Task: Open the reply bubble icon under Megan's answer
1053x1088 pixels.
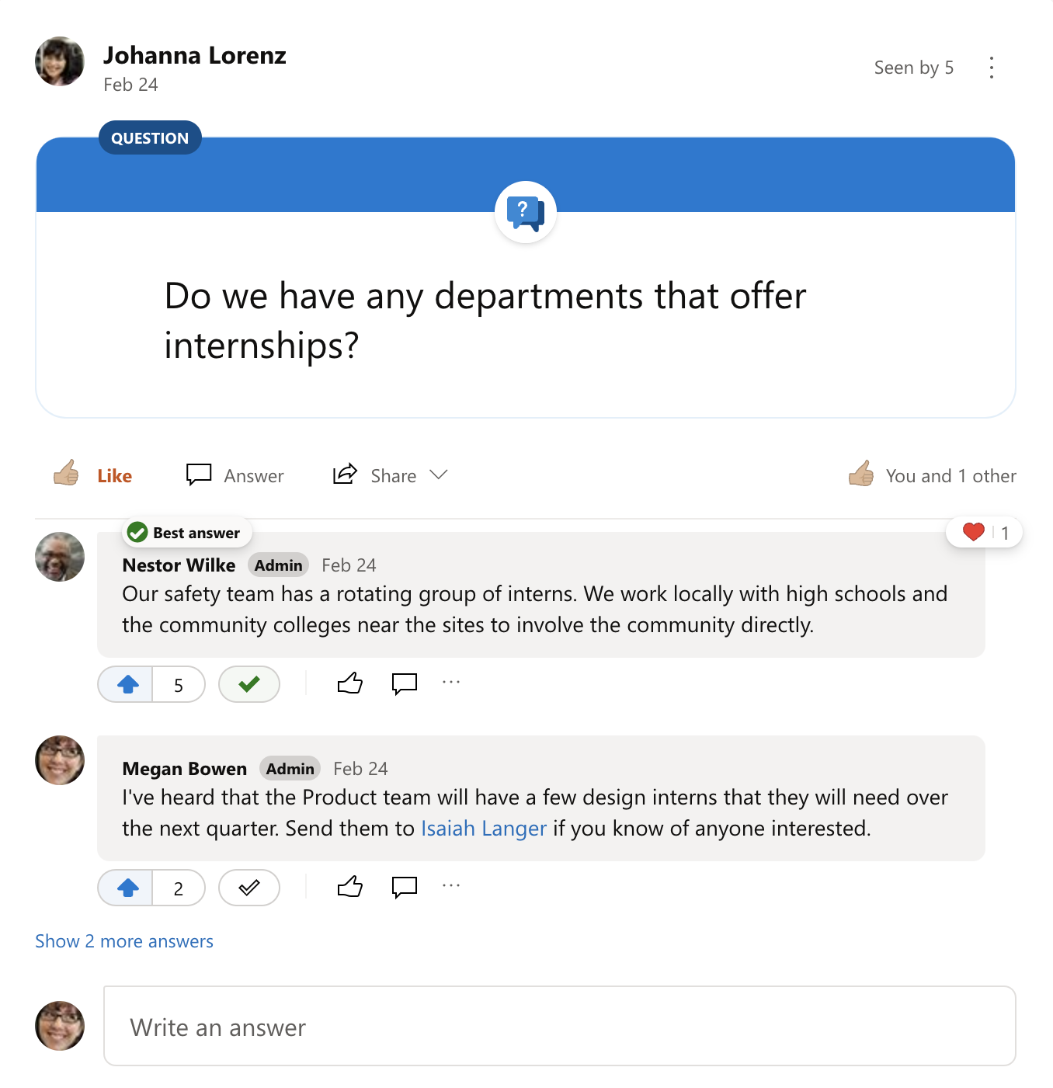Action: tap(404, 888)
